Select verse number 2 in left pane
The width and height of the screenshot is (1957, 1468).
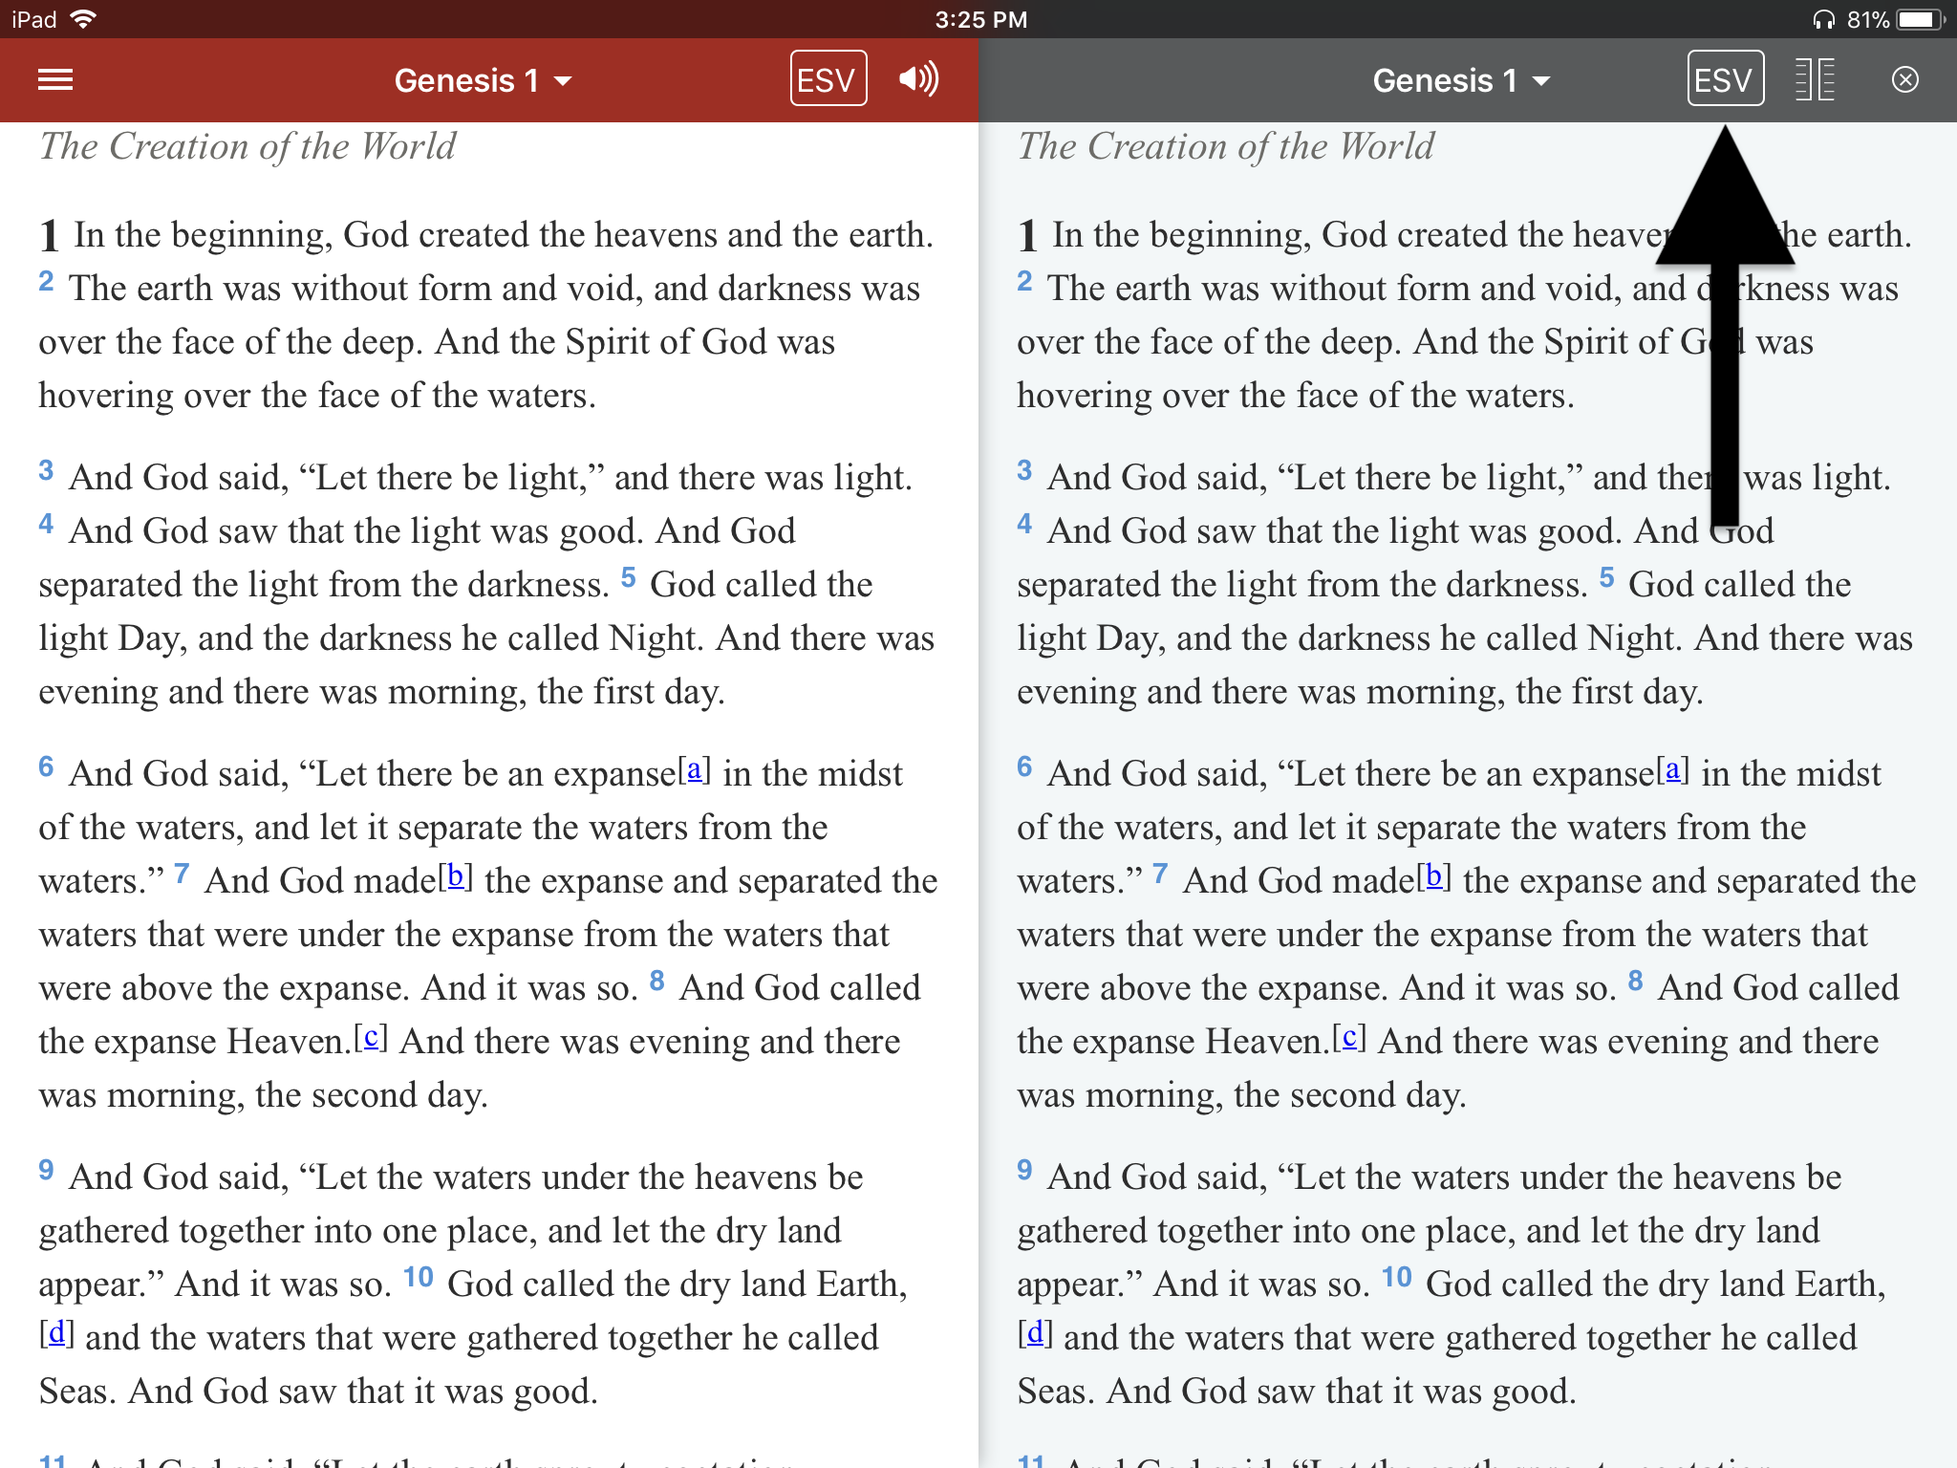(x=46, y=281)
